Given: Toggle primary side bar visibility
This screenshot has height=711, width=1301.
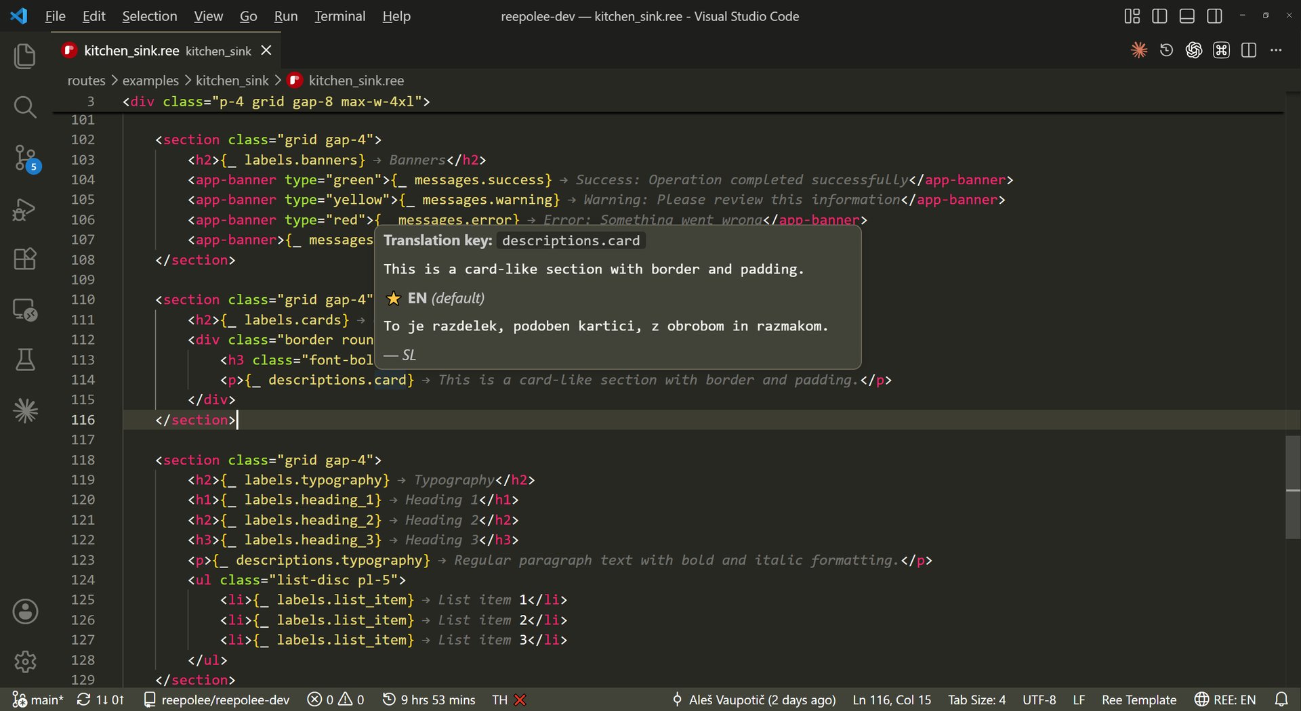Looking at the screenshot, I should tap(1159, 16).
